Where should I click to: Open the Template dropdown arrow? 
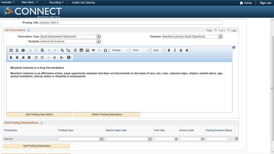(x=220, y=36)
